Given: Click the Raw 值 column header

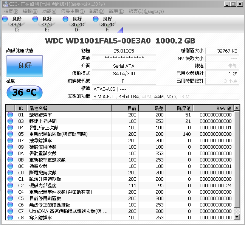Looking at the screenshot, I should pyautogui.click(x=214, y=108).
